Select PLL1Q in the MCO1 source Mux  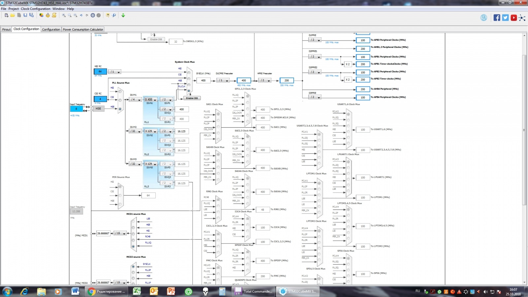[x=133, y=247]
